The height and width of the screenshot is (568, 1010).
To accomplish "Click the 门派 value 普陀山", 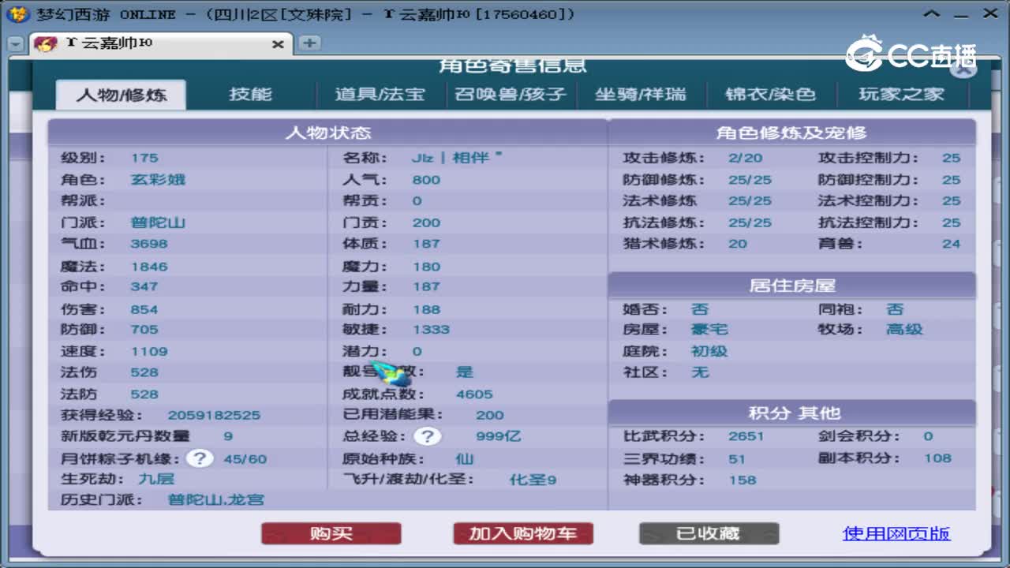I will pos(158,222).
